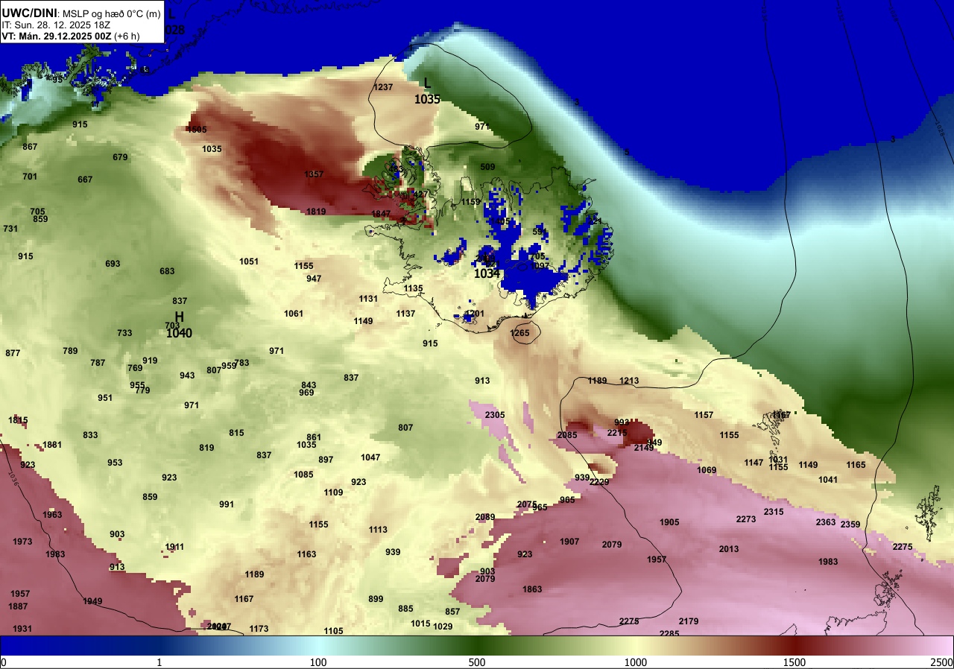Click the height value 1505
The width and height of the screenshot is (954, 669).
(x=197, y=130)
